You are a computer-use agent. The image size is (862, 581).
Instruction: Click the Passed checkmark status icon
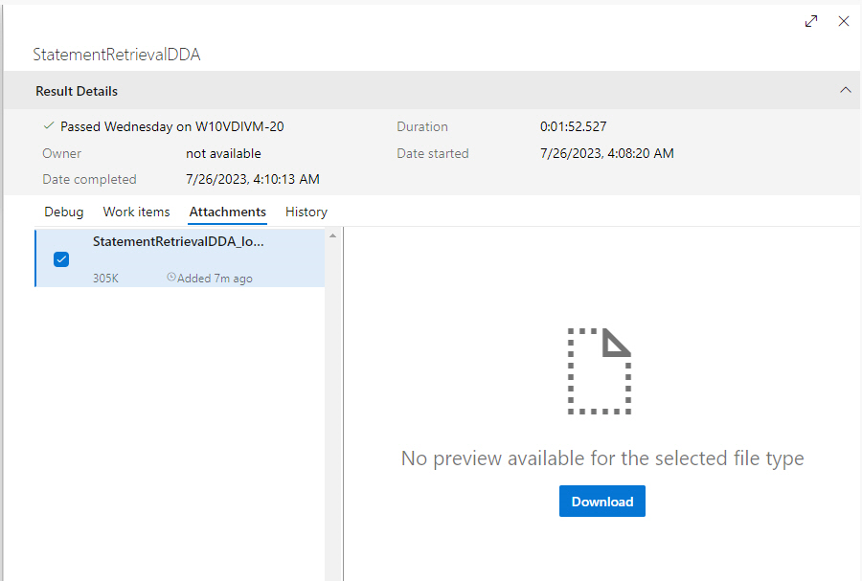[x=49, y=125]
